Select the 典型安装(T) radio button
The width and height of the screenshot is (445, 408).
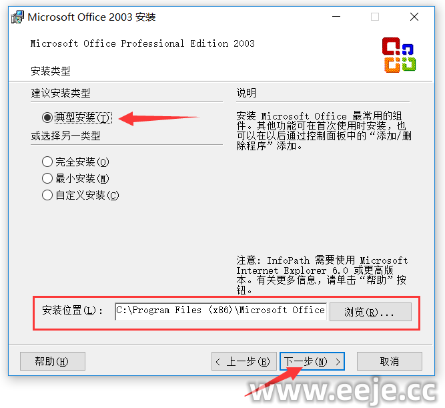point(47,118)
